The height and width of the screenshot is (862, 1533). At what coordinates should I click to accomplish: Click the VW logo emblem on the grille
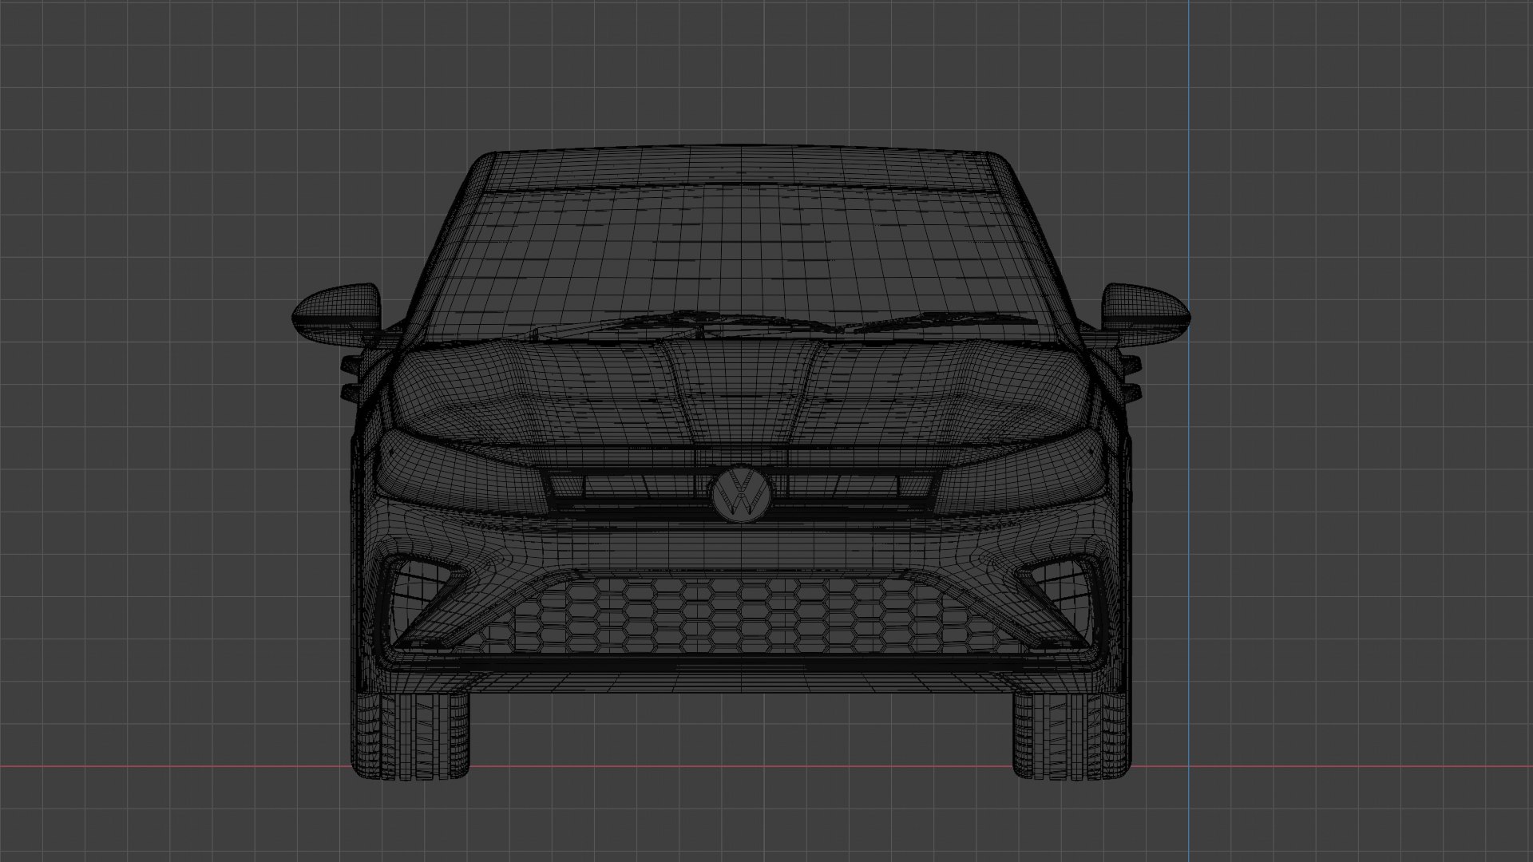click(x=742, y=494)
